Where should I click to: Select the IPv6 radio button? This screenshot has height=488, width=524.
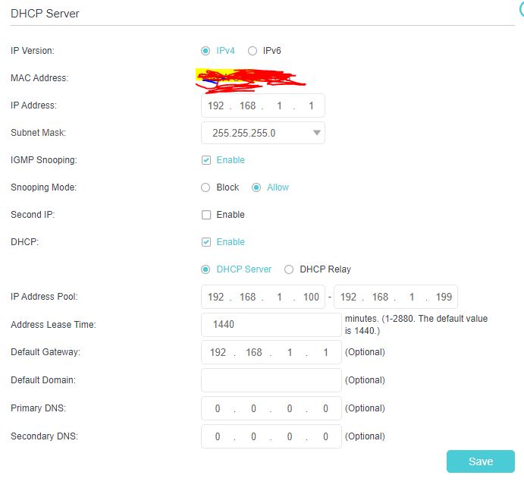tap(253, 51)
